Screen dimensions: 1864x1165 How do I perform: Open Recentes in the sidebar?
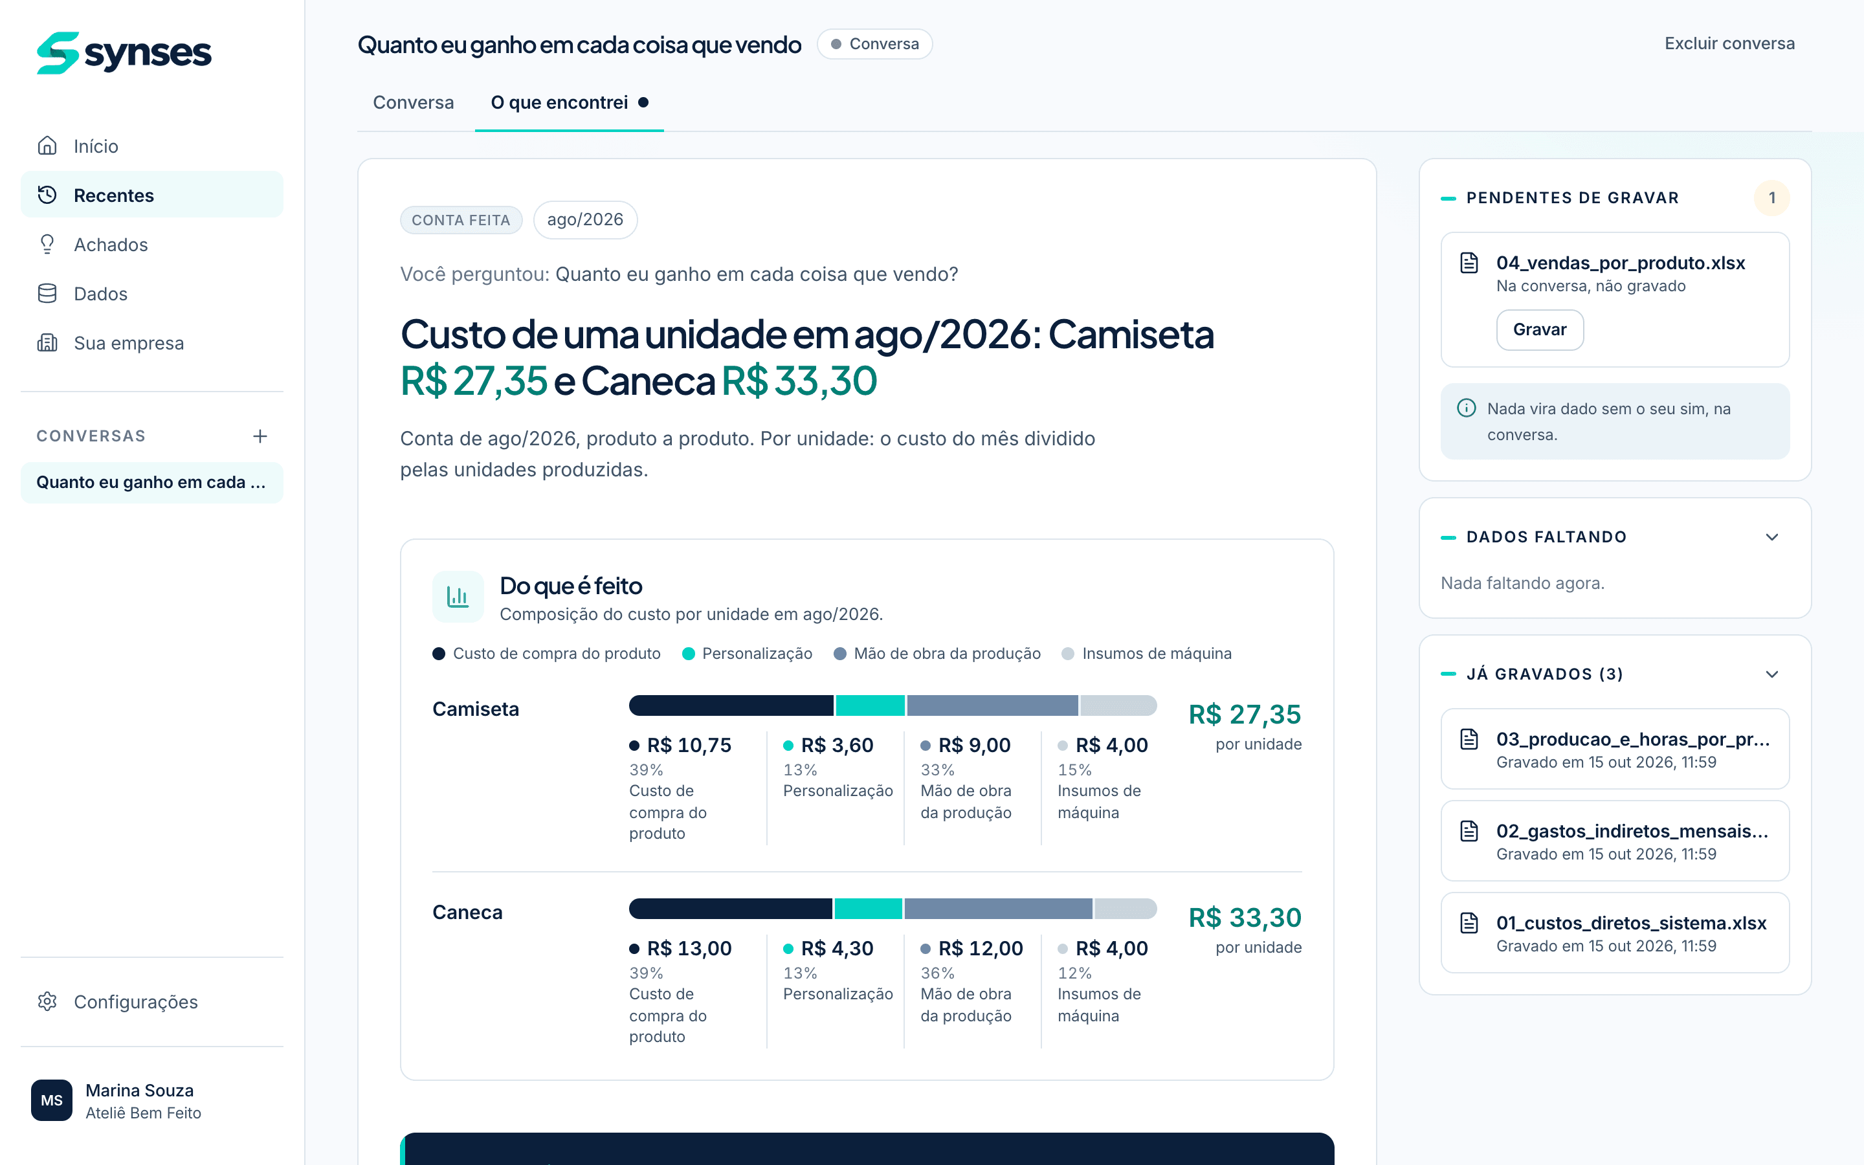pyautogui.click(x=151, y=195)
